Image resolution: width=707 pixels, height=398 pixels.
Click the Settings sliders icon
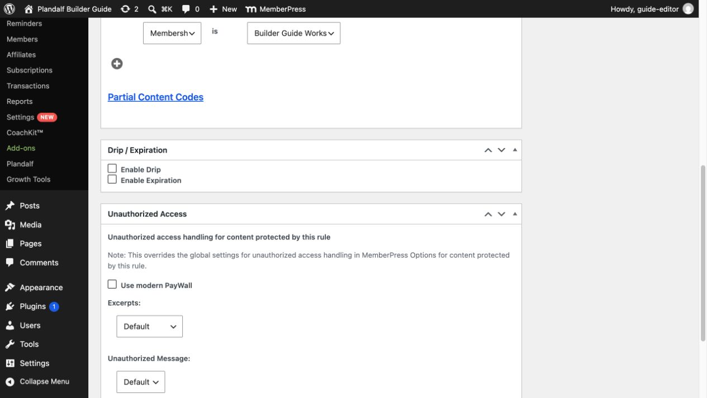click(x=10, y=363)
